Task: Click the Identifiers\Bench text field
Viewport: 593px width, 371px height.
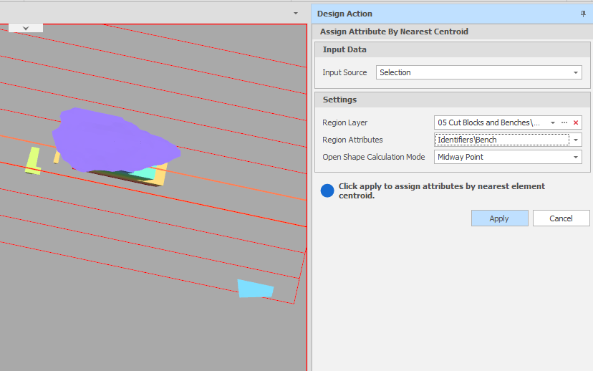Action: [x=501, y=140]
